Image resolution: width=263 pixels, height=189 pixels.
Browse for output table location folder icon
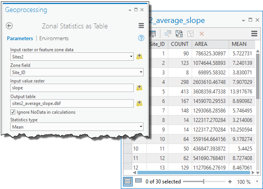[139, 103]
